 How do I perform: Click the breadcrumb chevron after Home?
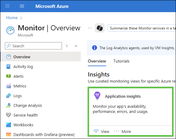21,18
